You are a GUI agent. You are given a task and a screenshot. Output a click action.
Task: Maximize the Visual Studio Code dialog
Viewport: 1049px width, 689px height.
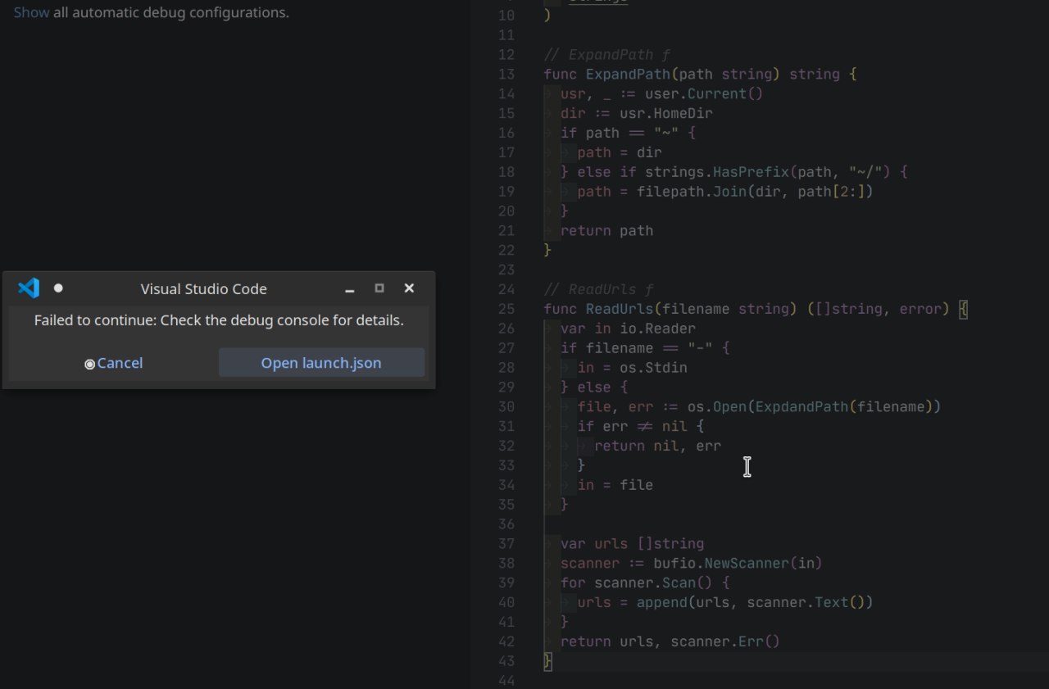point(379,288)
